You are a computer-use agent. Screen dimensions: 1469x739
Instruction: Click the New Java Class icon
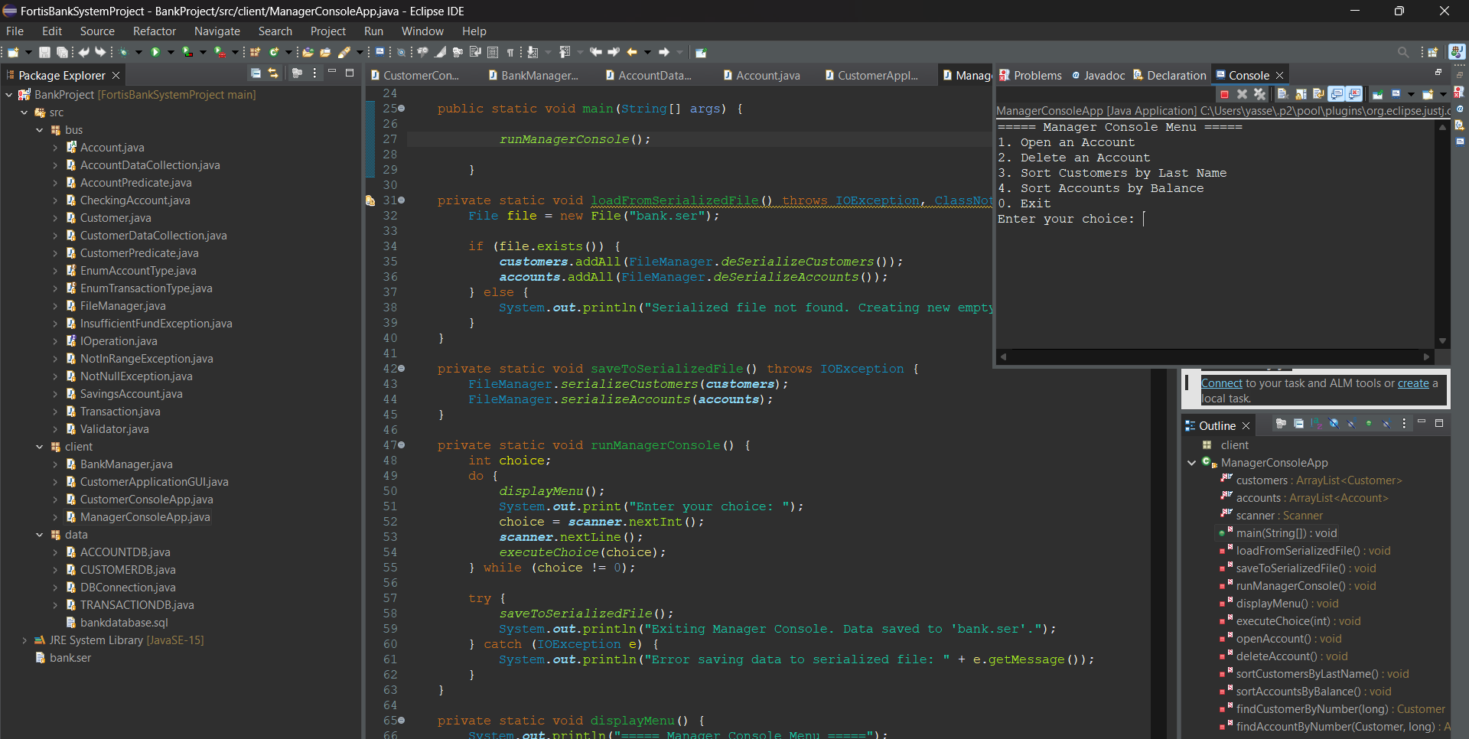273,52
